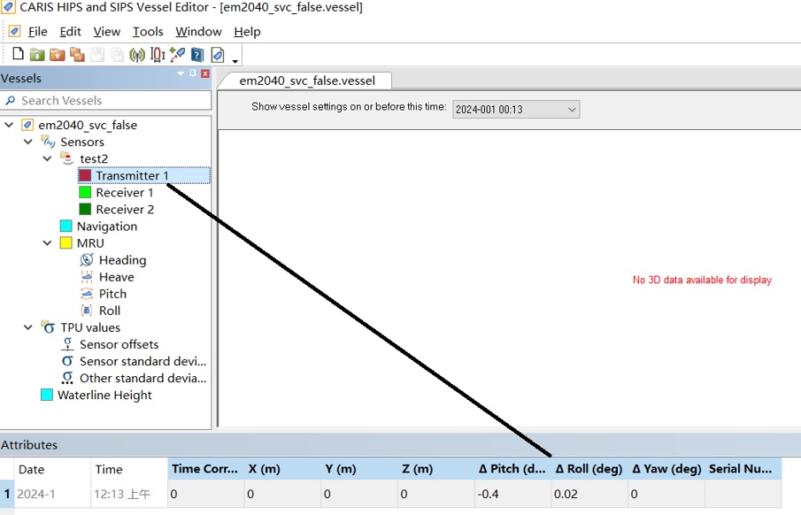
Task: Click the Δ Yaw (deg) column header
Action: [666, 469]
